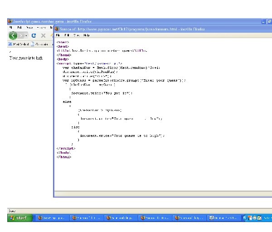Restore down the main Firefox window
Viewport: 272px width, 232px height.
pos(269,22)
